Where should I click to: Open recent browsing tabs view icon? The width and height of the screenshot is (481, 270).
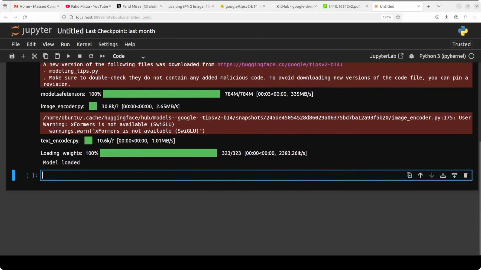pyautogui.click(x=5, y=6)
